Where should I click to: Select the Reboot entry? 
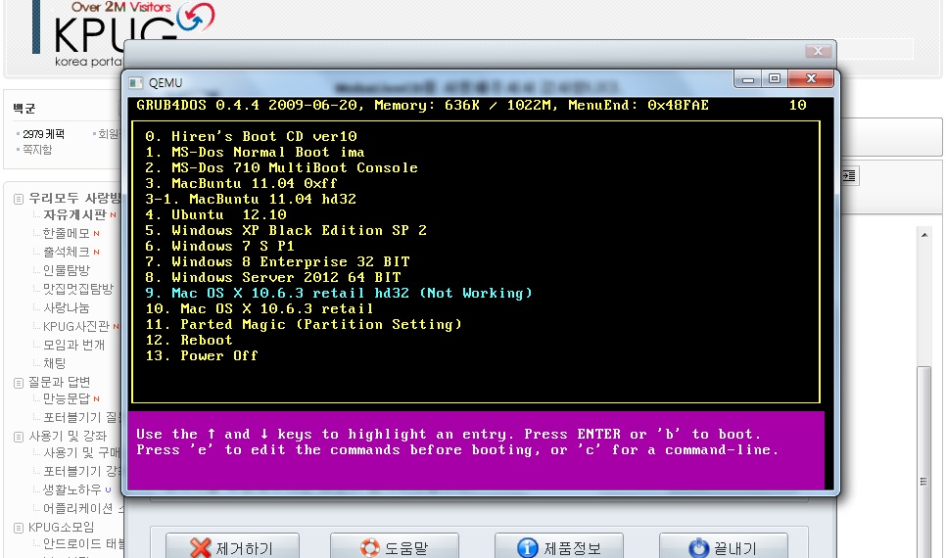pos(189,341)
